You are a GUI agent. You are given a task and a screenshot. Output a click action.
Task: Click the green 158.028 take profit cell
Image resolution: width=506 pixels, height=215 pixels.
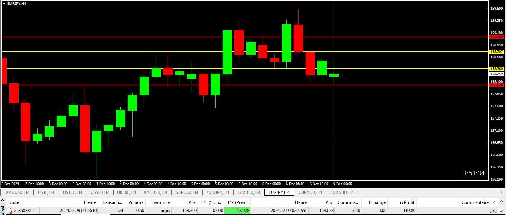[237, 211]
